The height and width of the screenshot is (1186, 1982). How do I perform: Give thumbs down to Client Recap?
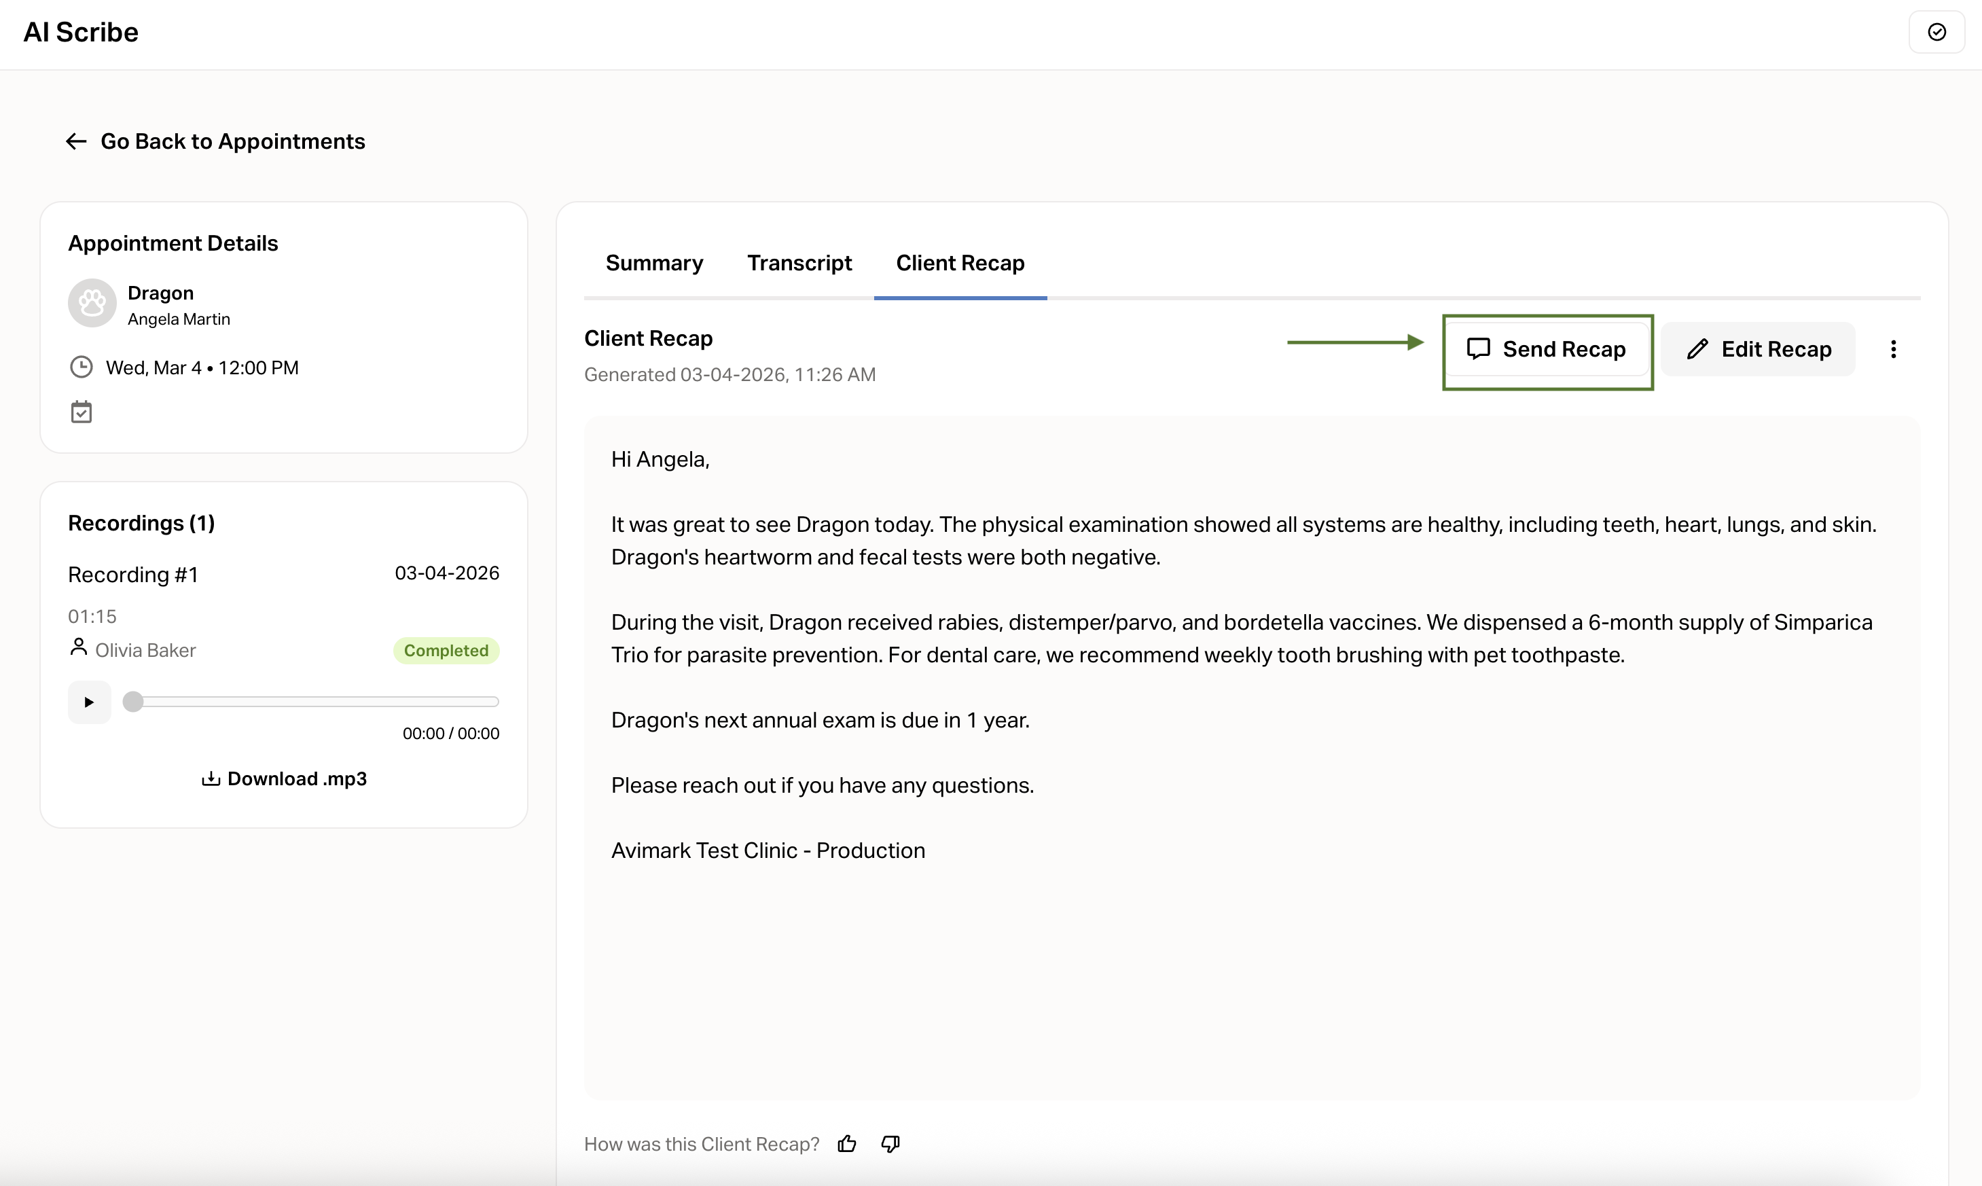890,1144
